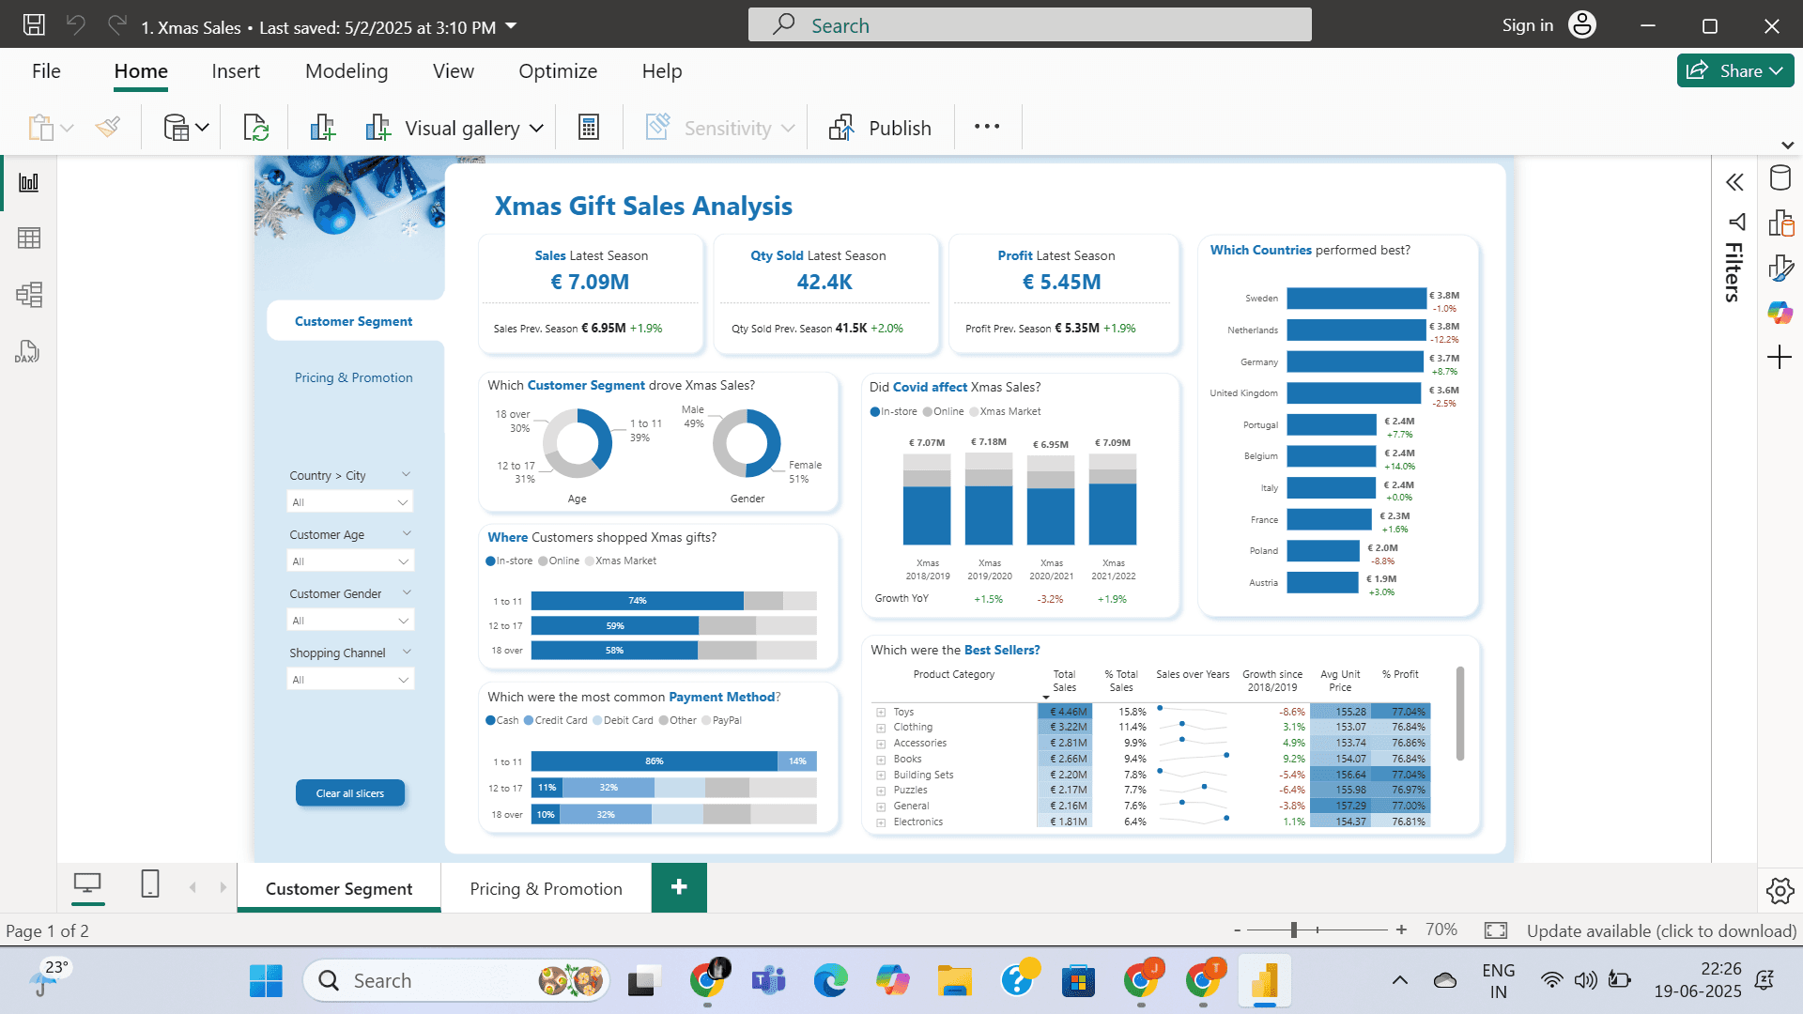Open the DAX query view icon
This screenshot has width=1803, height=1014.
(x=27, y=352)
